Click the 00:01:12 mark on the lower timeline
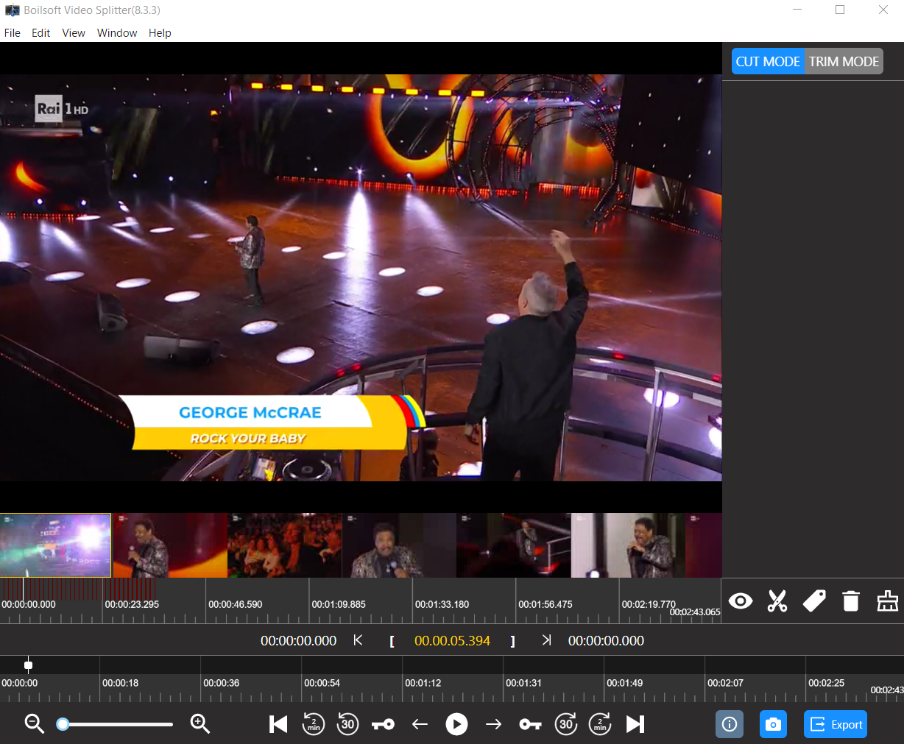The width and height of the screenshot is (904, 744). tap(423, 683)
